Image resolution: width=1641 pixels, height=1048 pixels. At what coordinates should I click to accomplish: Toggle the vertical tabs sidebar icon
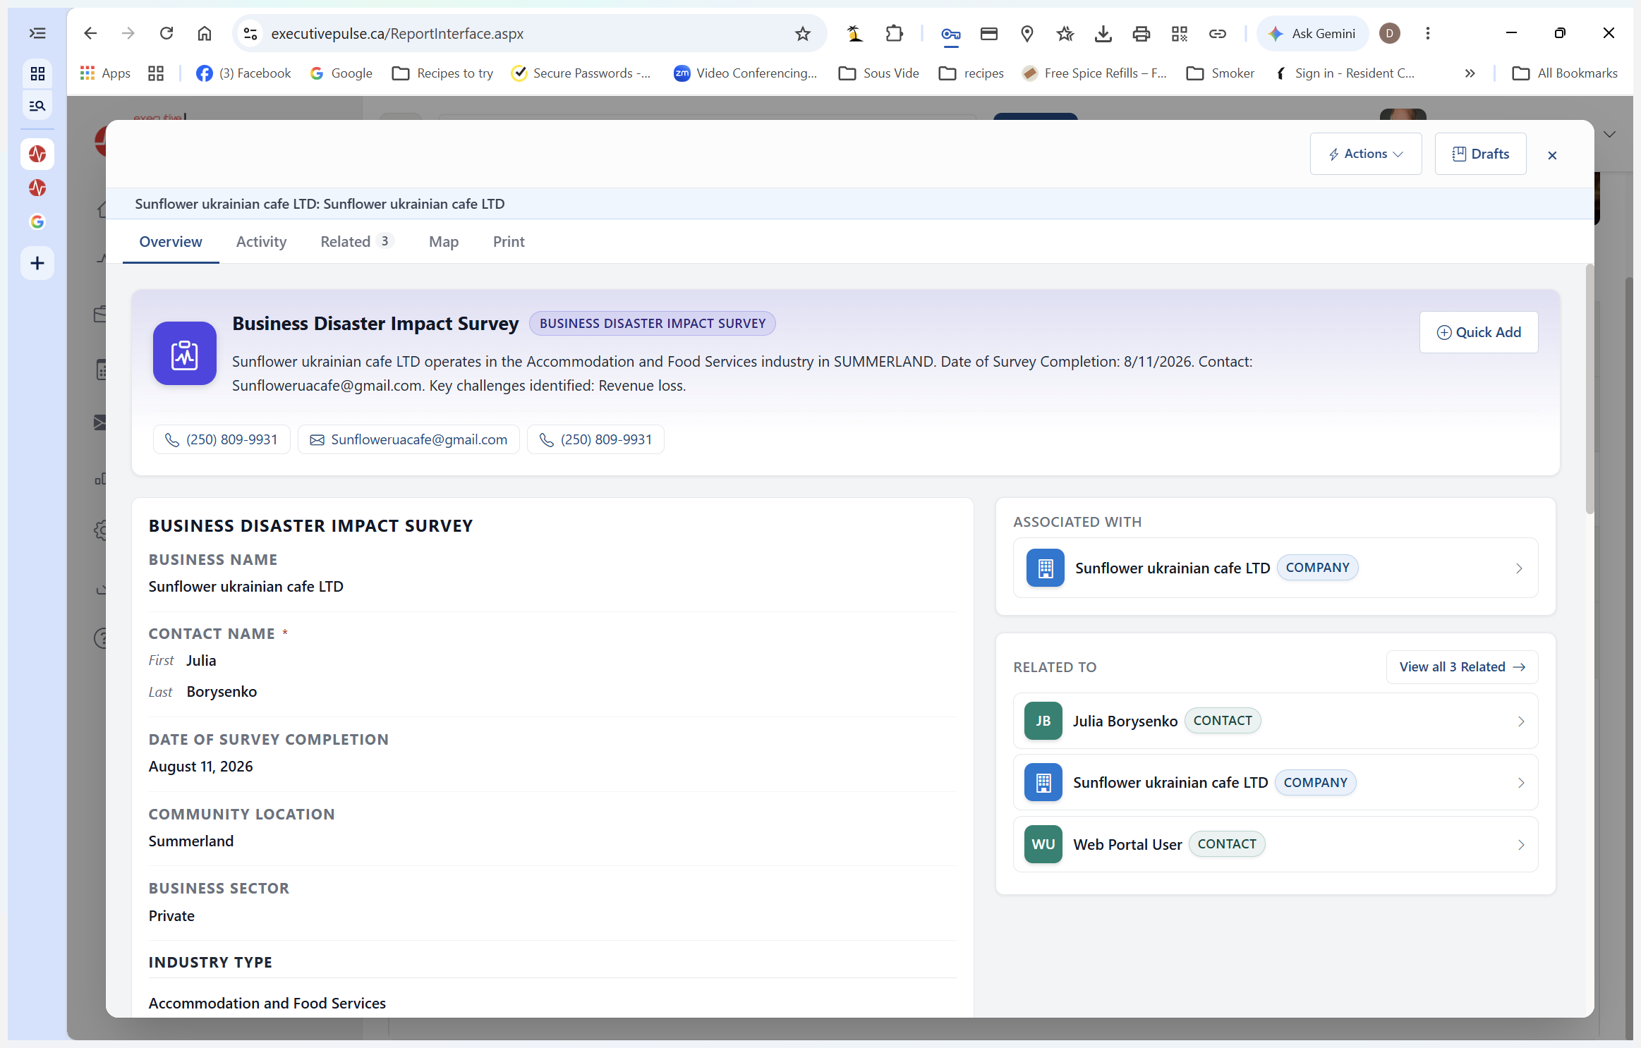(x=37, y=33)
